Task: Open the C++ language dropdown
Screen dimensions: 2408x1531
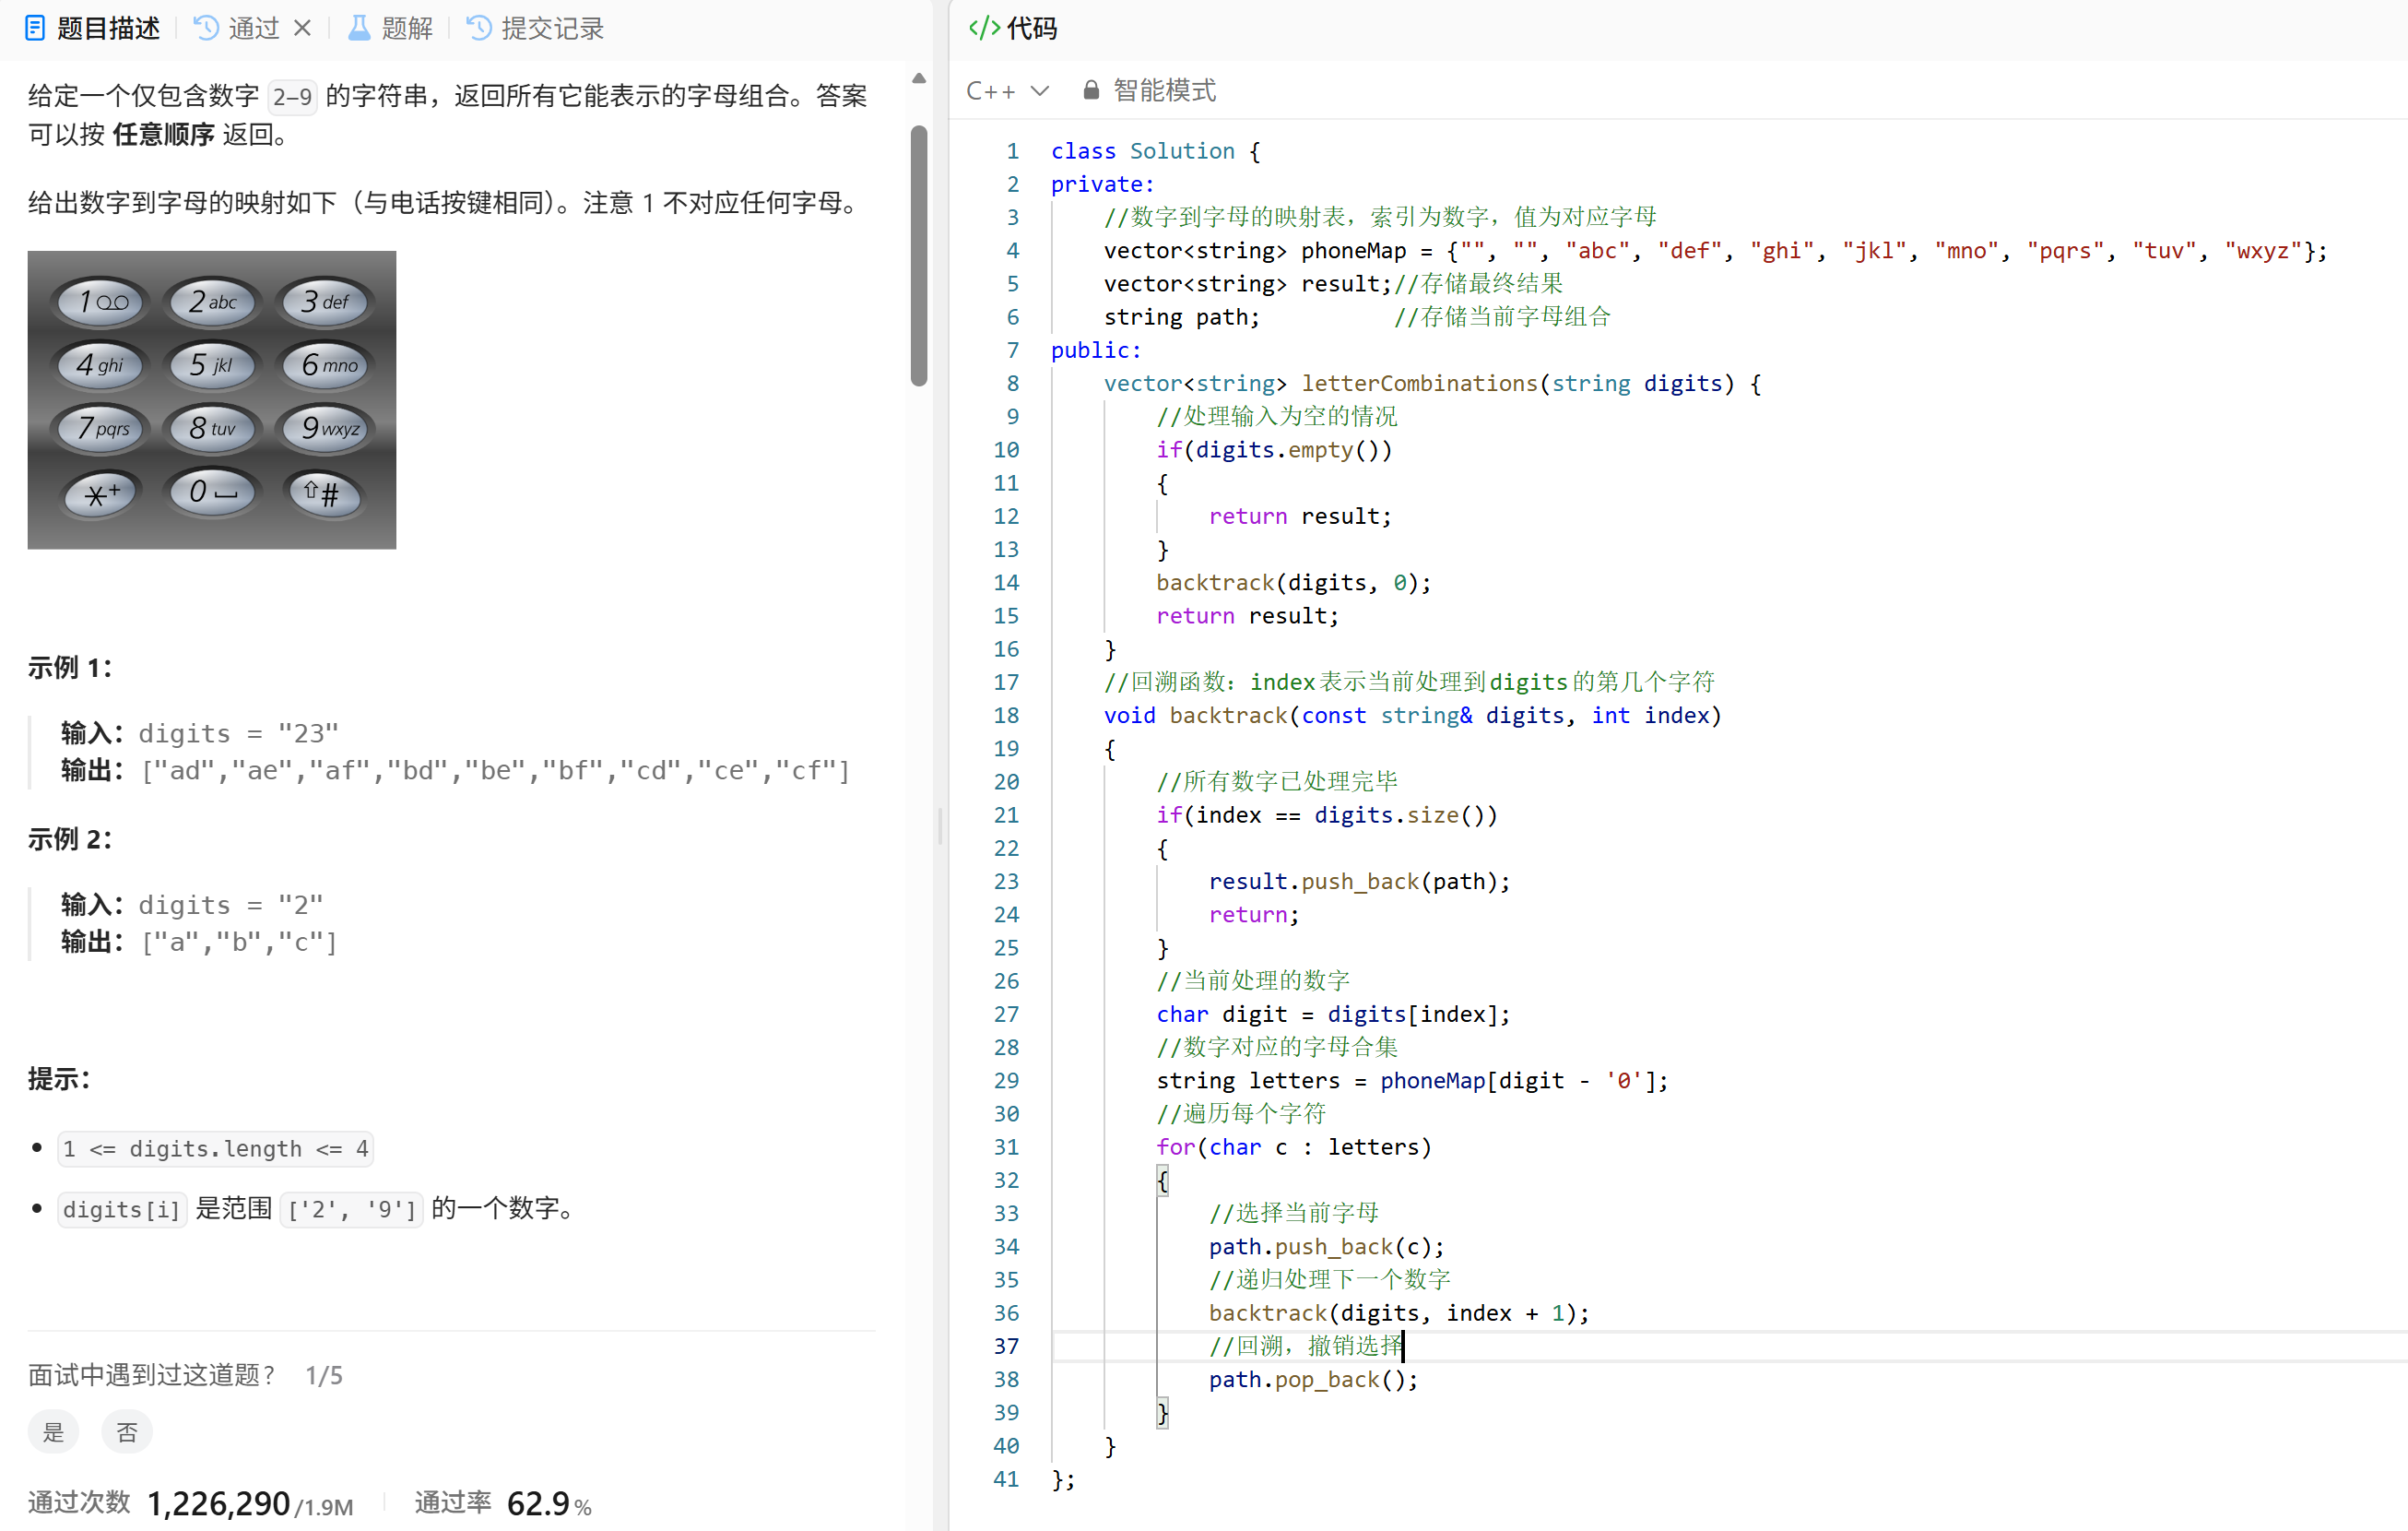Action: click(x=990, y=91)
